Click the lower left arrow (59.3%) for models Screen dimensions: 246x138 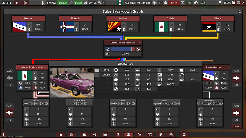click(9, 113)
